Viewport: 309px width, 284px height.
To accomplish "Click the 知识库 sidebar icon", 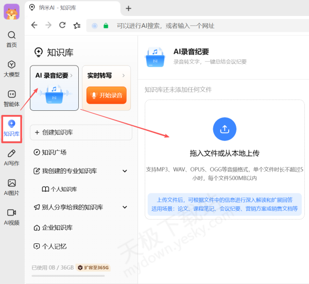I will click(11, 124).
